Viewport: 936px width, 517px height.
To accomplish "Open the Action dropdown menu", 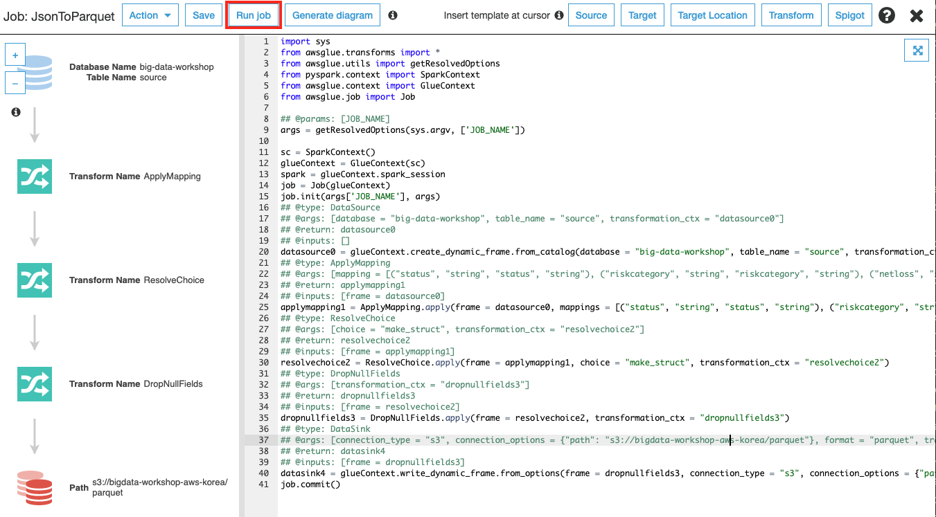I will [x=150, y=15].
